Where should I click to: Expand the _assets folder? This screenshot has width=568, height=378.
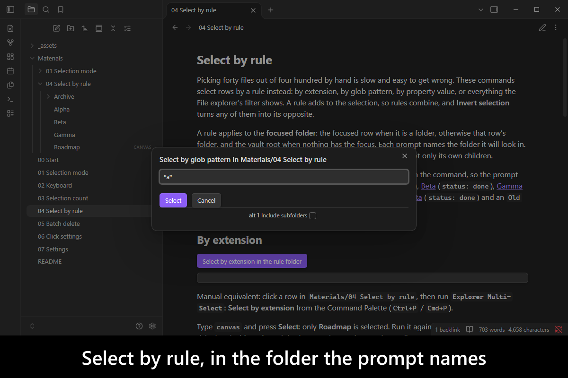(x=32, y=46)
